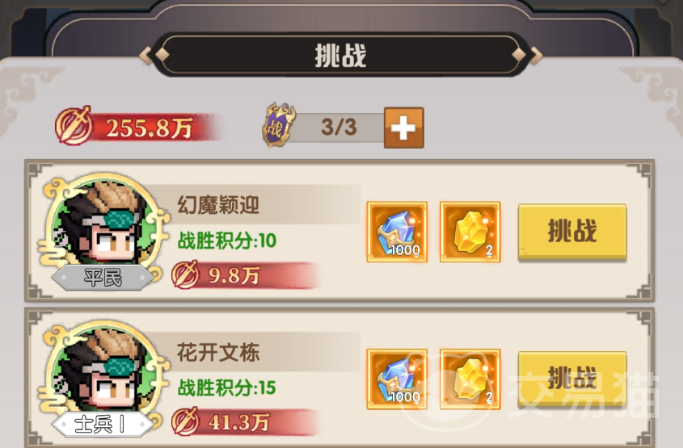Viewport: 683px width, 448px height.
Task: Tap the sword power icon beside 41.3万
Action: (186, 421)
